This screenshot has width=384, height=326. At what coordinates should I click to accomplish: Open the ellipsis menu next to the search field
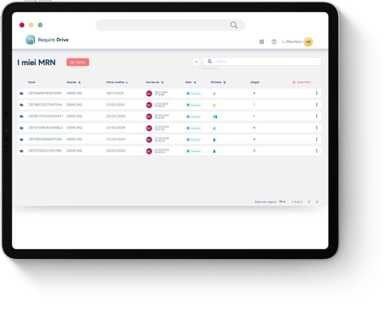pos(197,61)
